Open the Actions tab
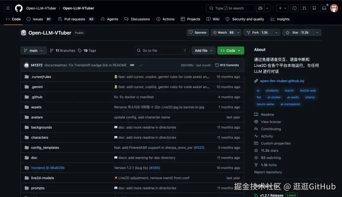Screen dimensions: 342x197 point(166,19)
